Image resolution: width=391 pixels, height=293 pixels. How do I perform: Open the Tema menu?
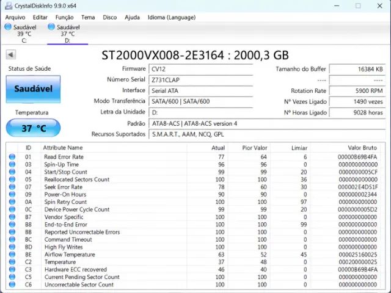click(x=88, y=18)
